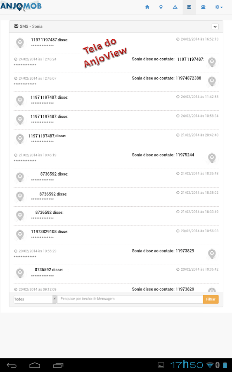Image resolution: width=232 pixels, height=372 pixels.
Task: Collapse the SMS - Sonia panel chevron
Action: tap(215, 26)
